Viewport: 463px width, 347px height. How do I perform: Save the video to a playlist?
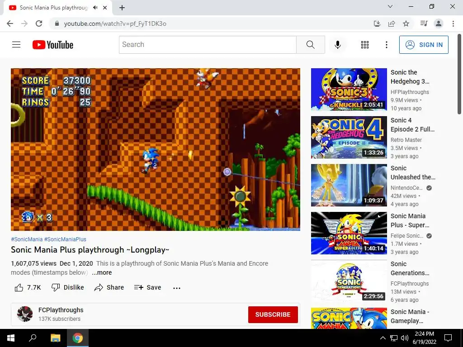(147, 287)
